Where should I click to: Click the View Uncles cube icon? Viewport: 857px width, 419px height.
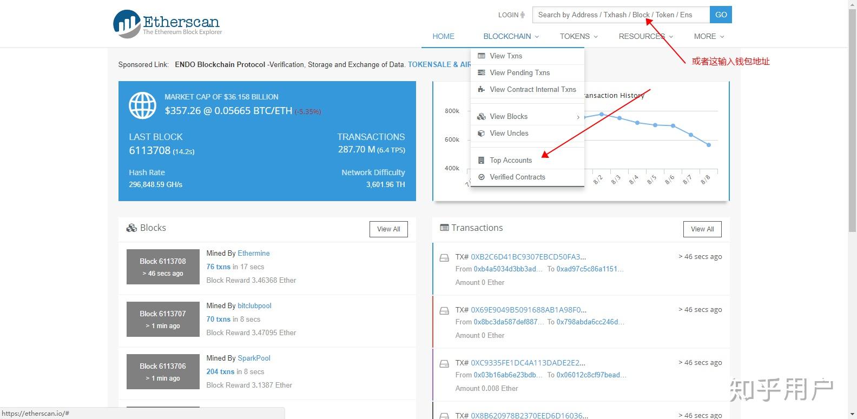point(482,133)
